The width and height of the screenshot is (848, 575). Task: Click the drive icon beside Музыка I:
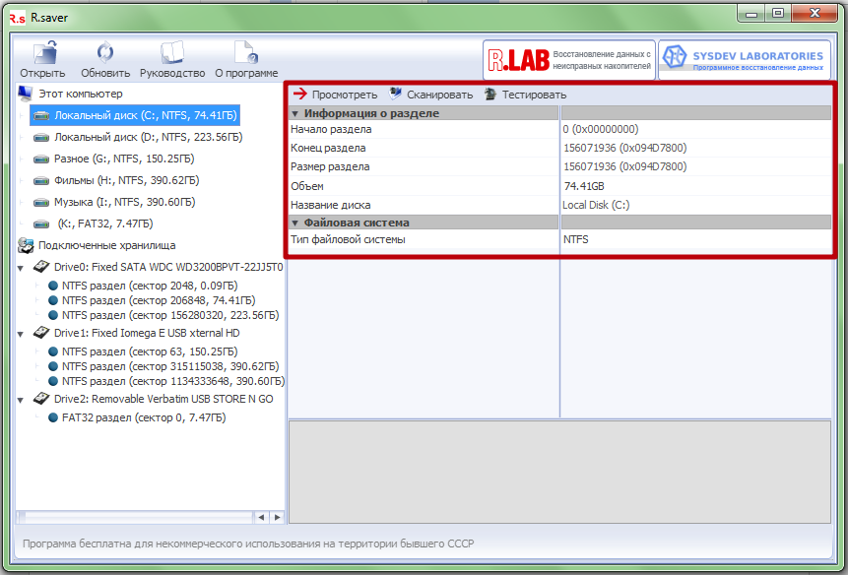click(x=41, y=202)
